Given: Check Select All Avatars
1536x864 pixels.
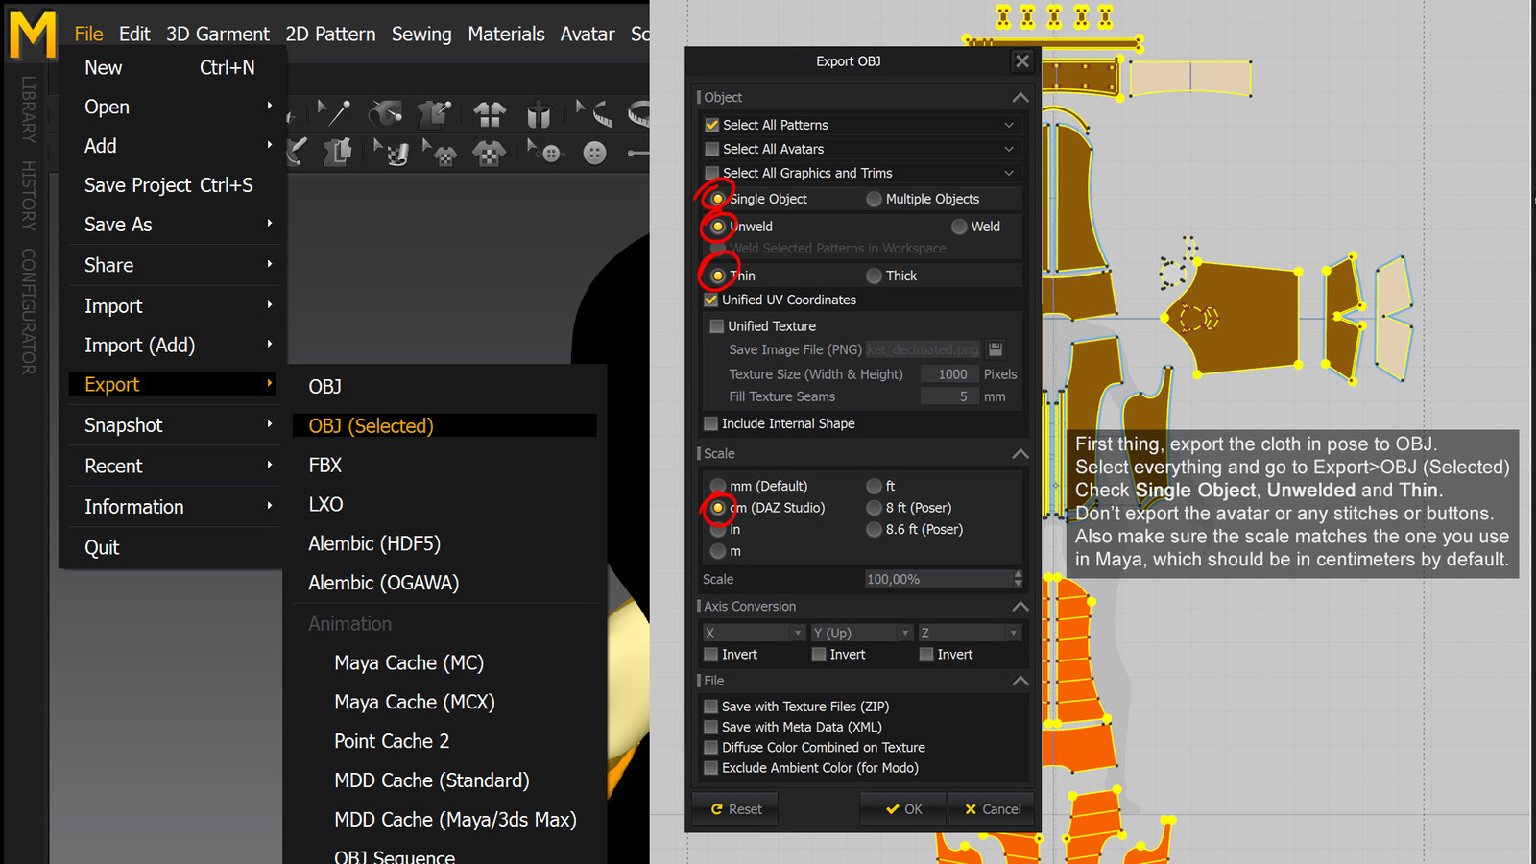Looking at the screenshot, I should pos(712,149).
